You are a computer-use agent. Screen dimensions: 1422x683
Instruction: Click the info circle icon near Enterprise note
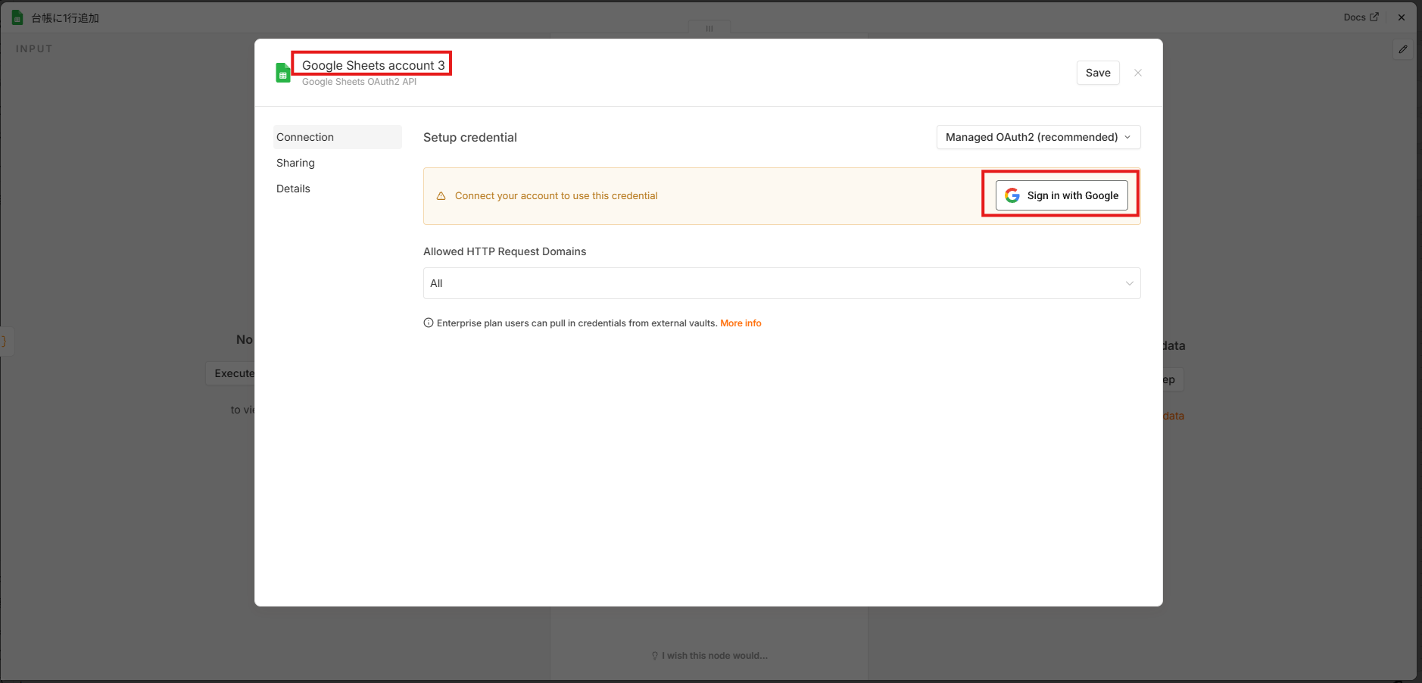pos(429,323)
